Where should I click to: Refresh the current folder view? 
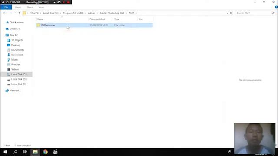tap(231, 13)
